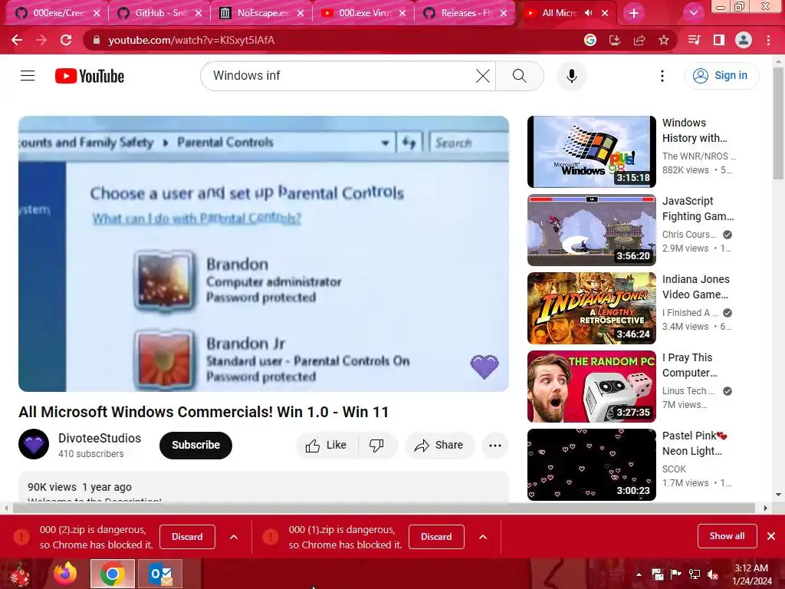The image size is (785, 589).
Task: Click the purple heart watermark on video
Action: [484, 366]
